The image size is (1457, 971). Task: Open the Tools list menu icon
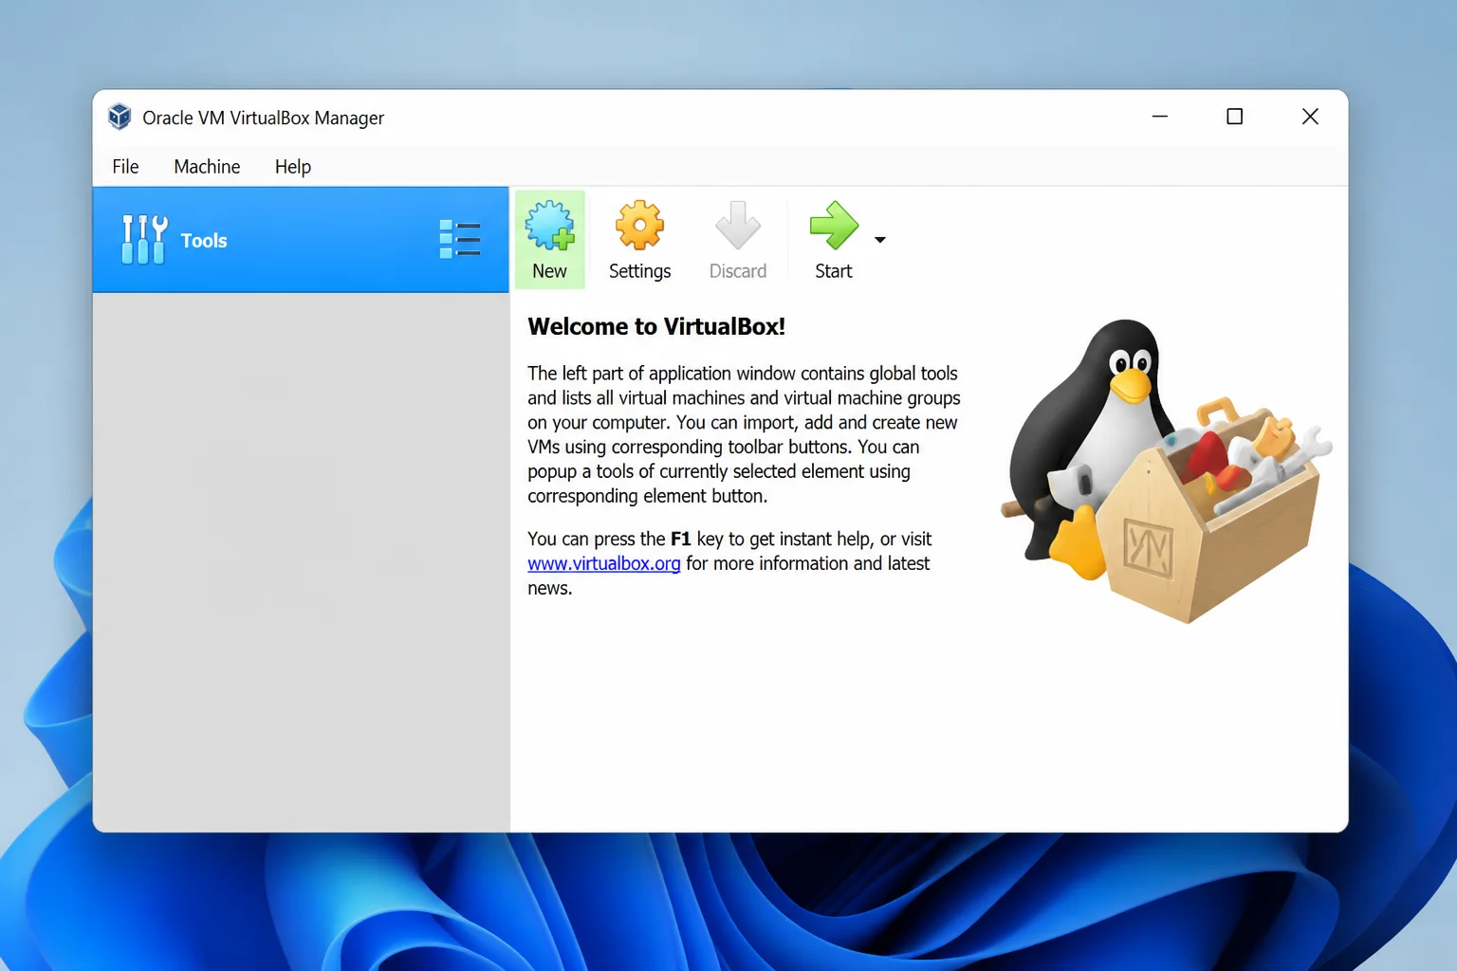[460, 239]
